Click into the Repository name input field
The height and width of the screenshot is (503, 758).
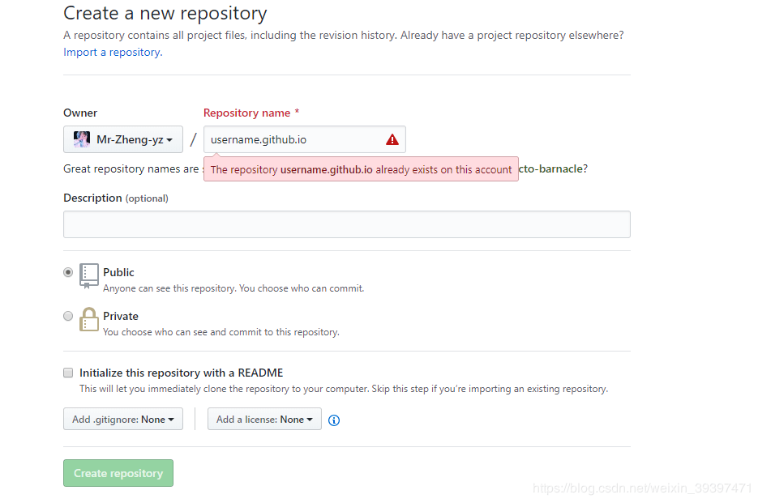click(x=305, y=139)
